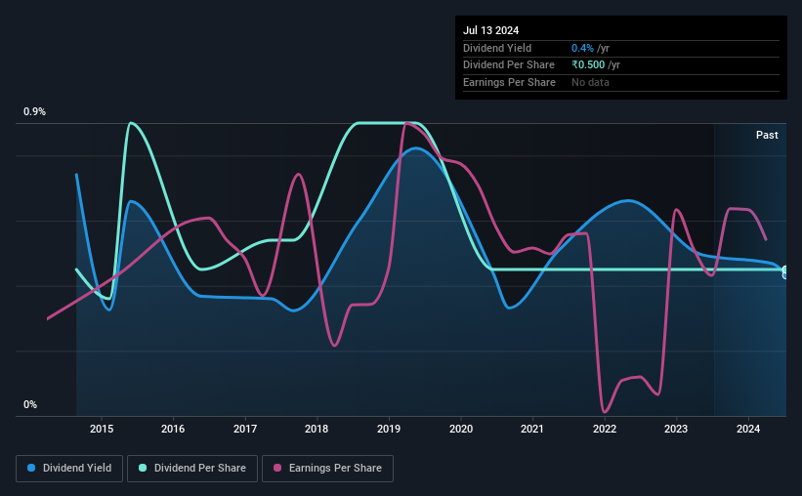Click the 2018 x-axis label
Screen dimensions: 802x496
point(317,429)
